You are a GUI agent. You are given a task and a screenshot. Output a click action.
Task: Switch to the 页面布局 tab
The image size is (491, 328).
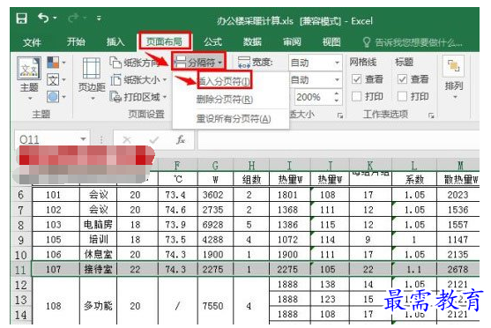pos(164,41)
